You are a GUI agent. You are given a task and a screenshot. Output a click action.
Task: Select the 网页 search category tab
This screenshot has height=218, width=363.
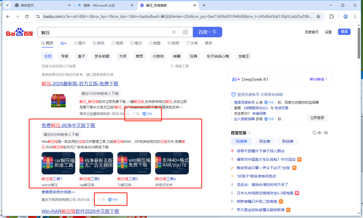[47, 43]
